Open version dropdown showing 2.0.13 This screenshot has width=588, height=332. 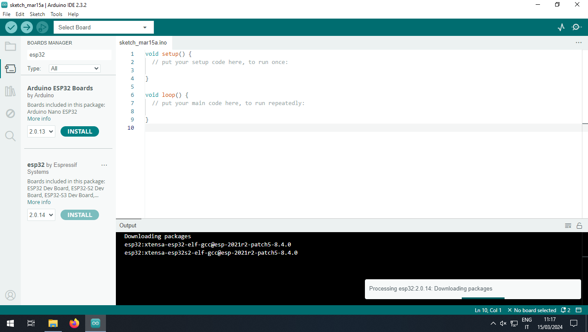[41, 131]
